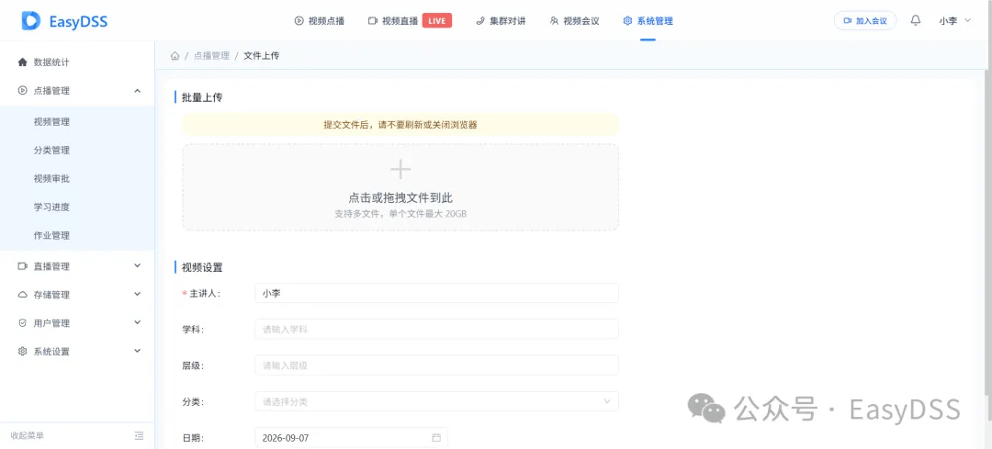Screen dimensions: 992x449
Task: Click the red LIVE badge
Action: coord(436,21)
